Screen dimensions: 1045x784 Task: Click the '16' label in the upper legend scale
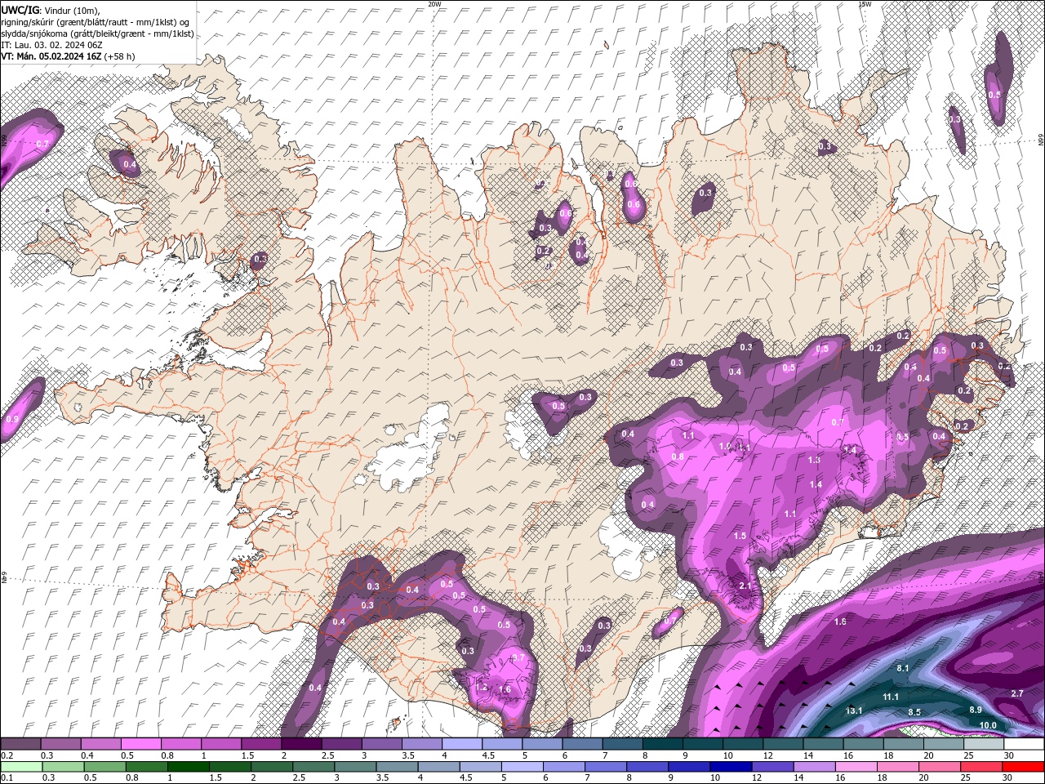(847, 755)
